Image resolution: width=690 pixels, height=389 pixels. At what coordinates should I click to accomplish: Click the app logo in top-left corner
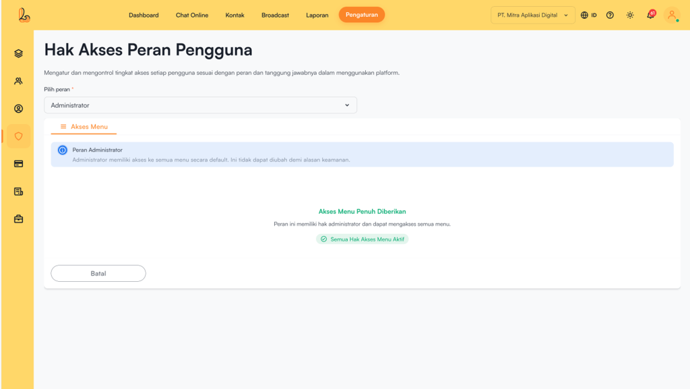coord(24,15)
